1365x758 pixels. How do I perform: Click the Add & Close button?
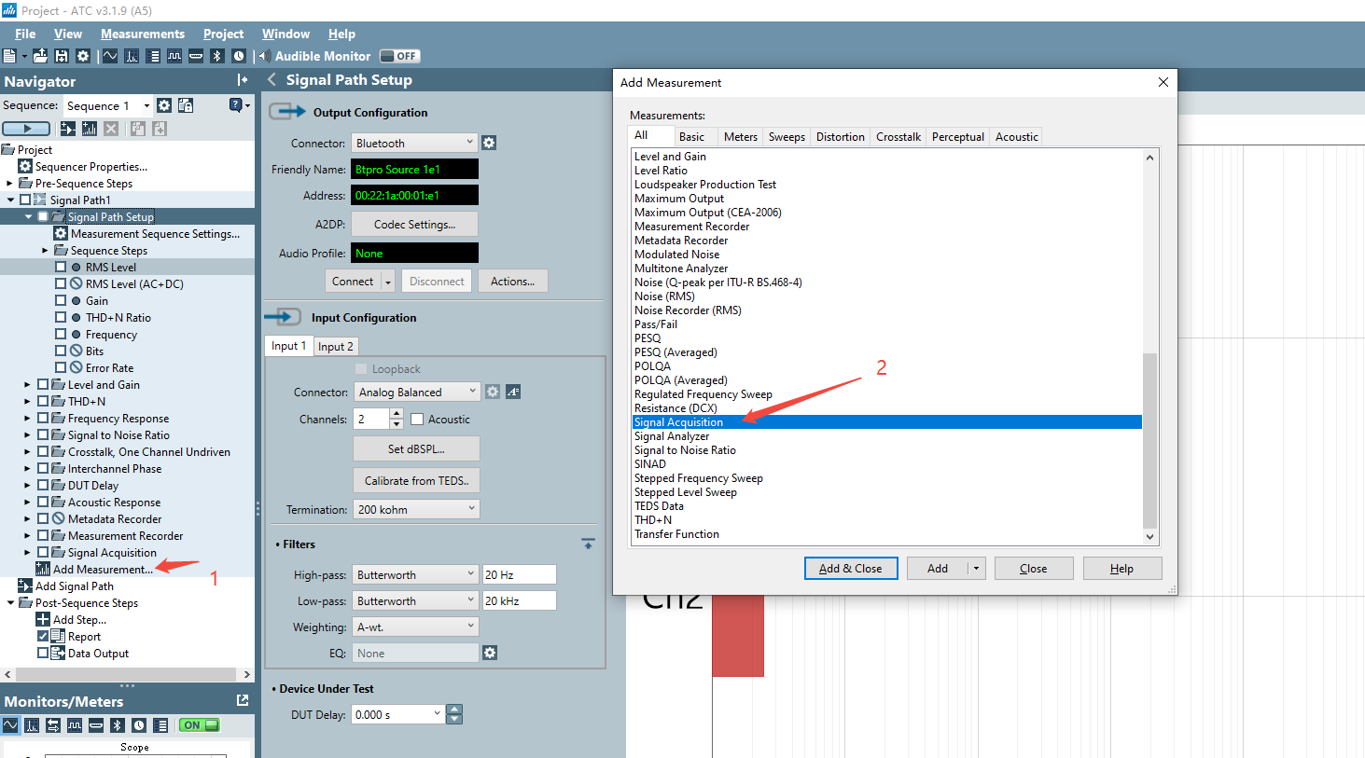pos(851,568)
